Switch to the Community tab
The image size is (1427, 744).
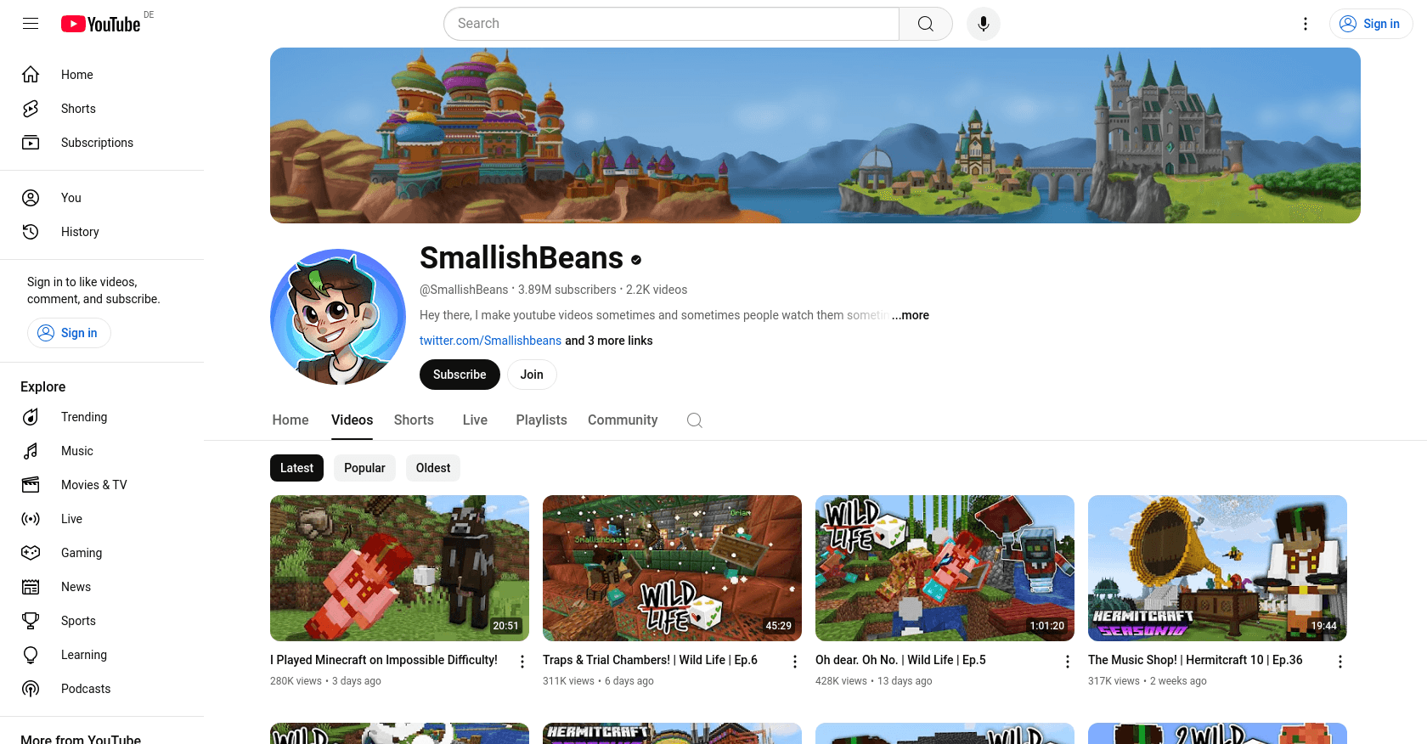pos(623,420)
